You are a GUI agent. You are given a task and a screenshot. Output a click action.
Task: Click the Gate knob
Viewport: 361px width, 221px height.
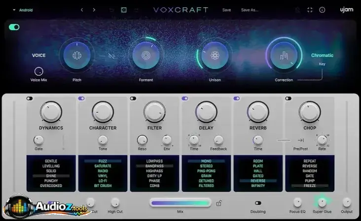[x=38, y=140]
